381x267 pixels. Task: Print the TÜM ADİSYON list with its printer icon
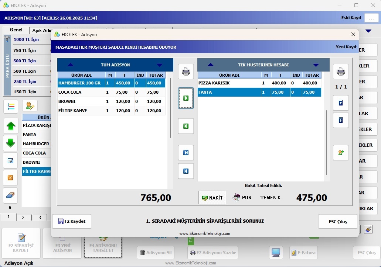point(186,72)
